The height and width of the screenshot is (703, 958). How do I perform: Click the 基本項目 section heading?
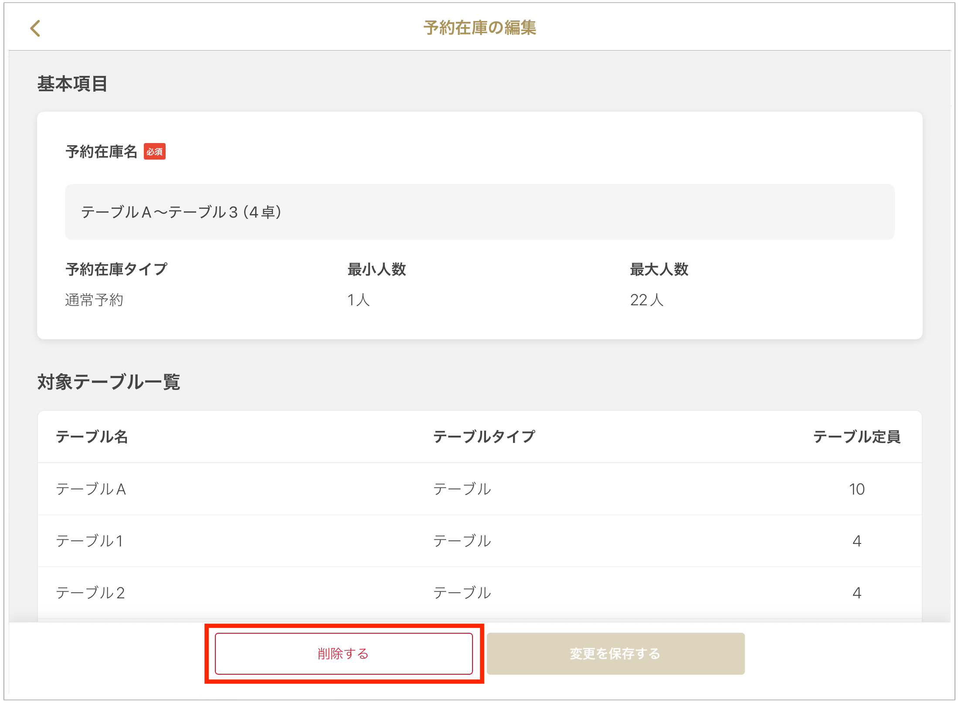point(72,84)
